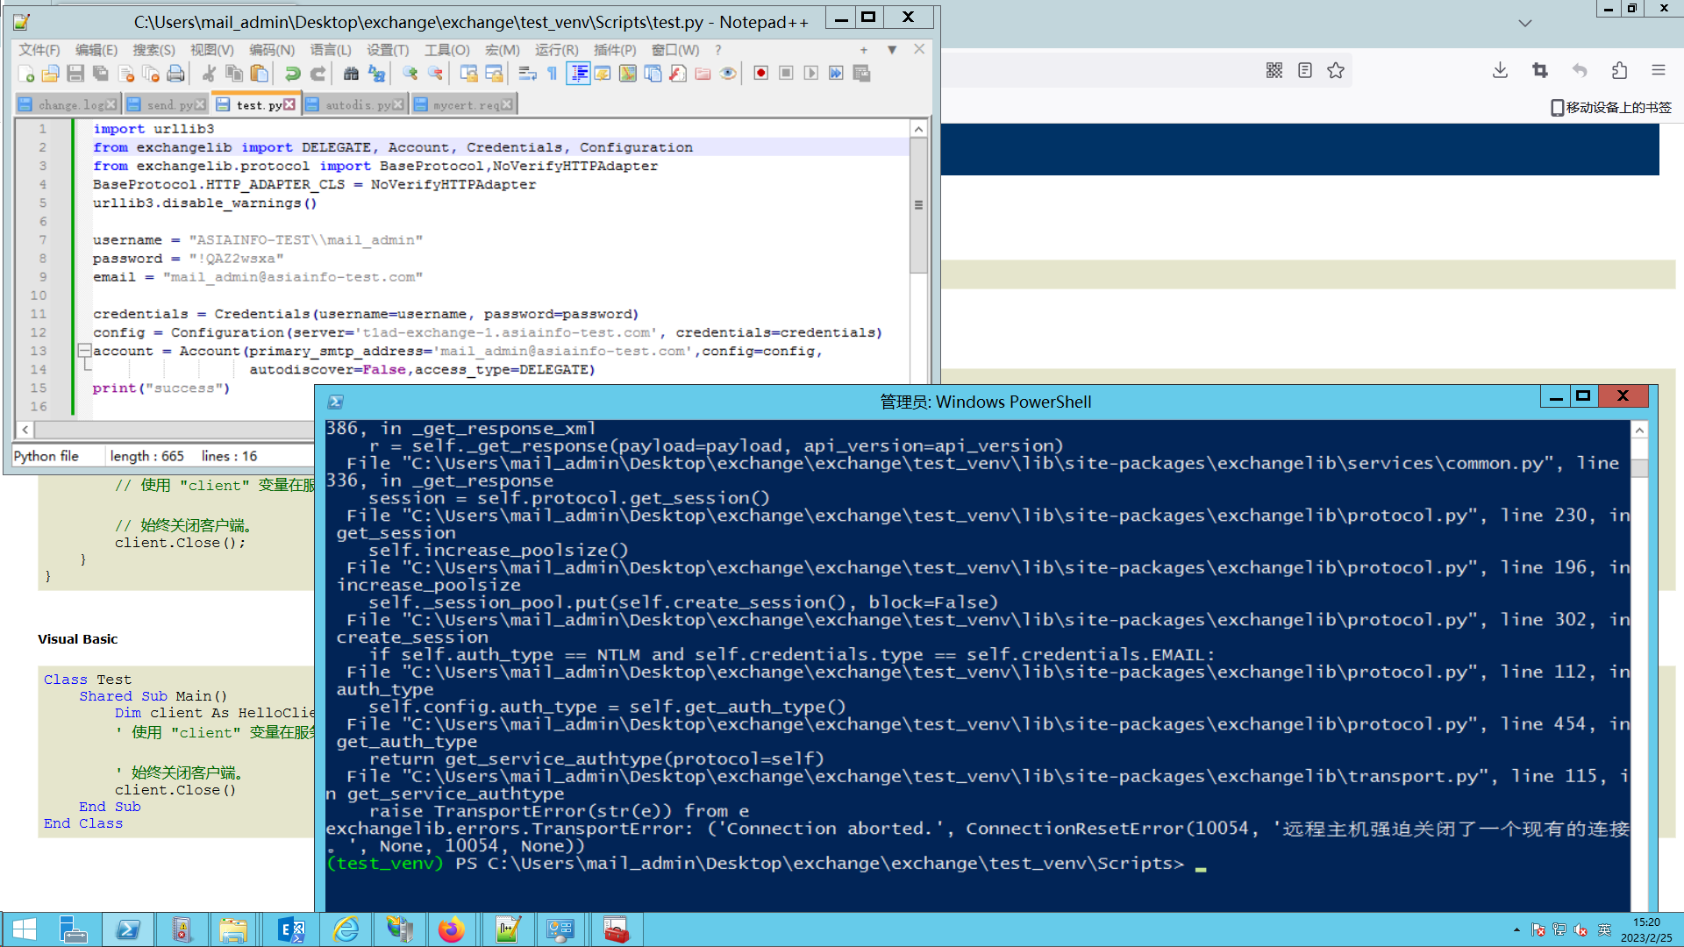Open the Document Map panel icon
The height and width of the screenshot is (947, 1684).
[628, 73]
